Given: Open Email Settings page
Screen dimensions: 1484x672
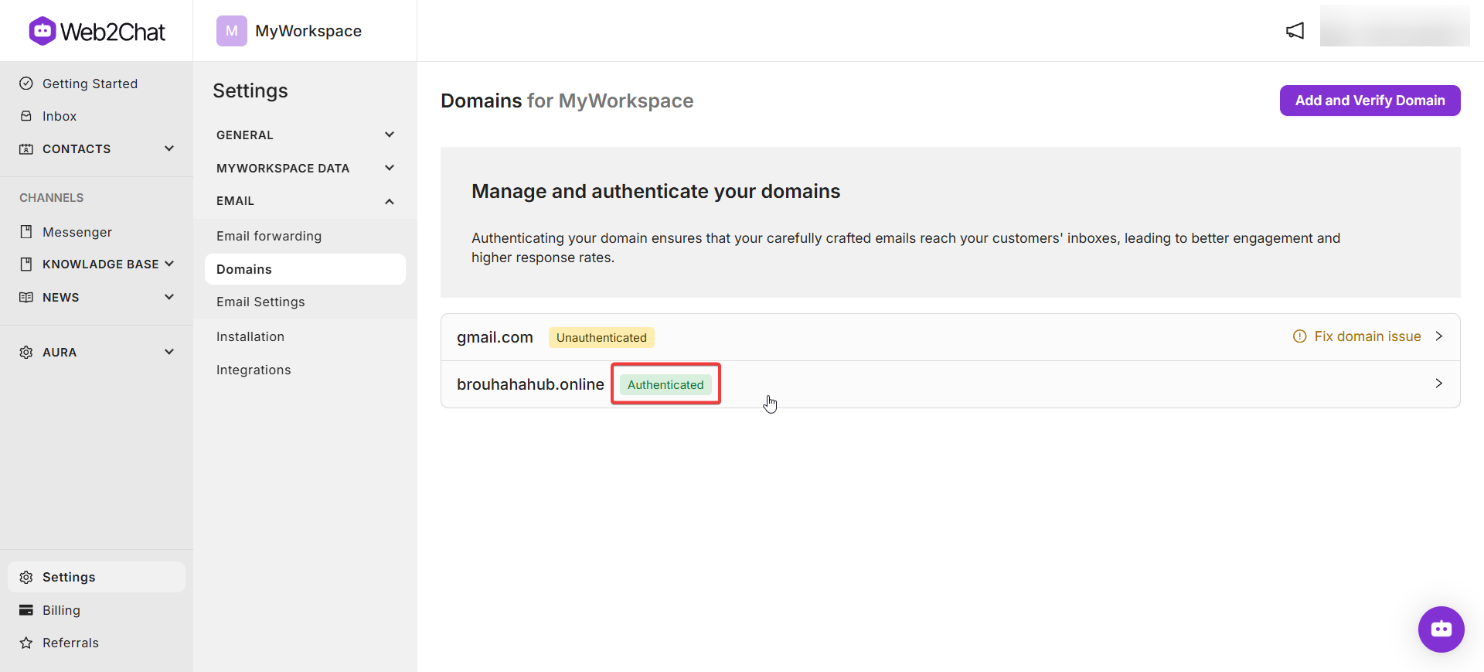Looking at the screenshot, I should coord(260,302).
